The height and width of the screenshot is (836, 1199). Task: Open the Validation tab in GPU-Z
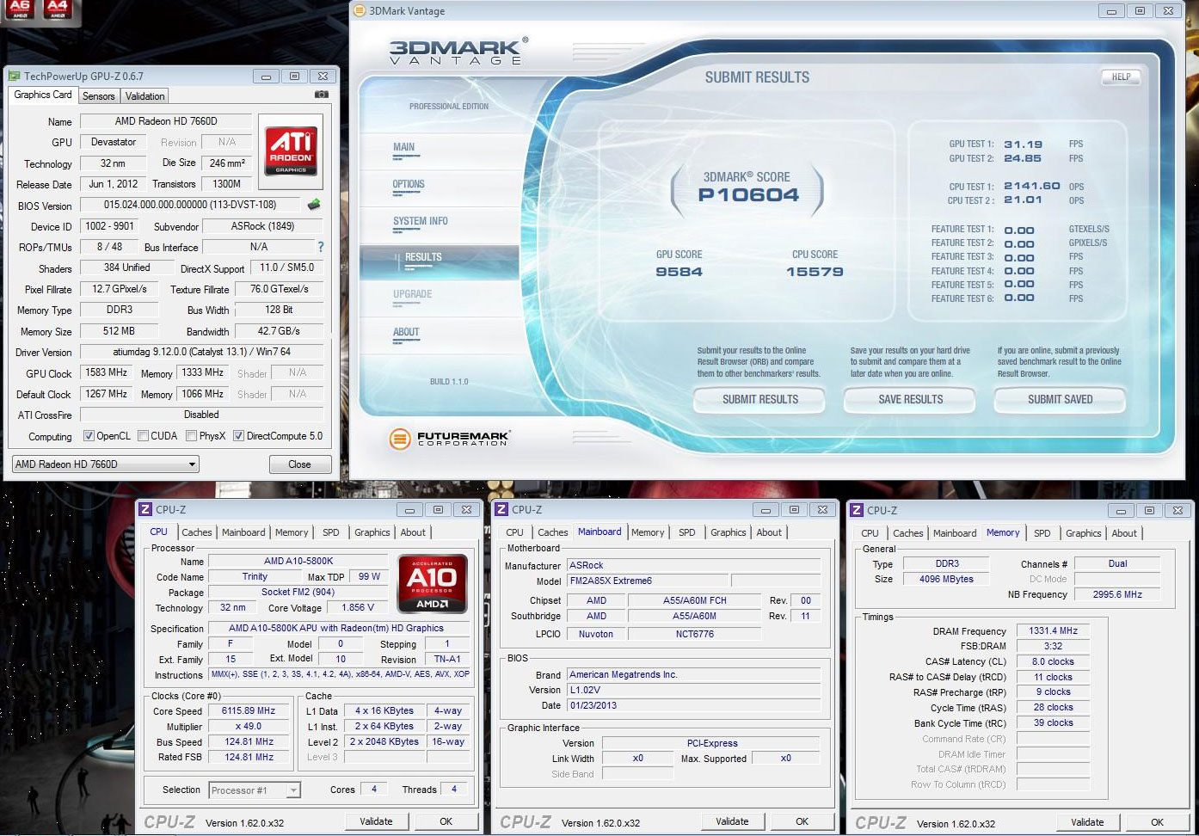click(144, 96)
